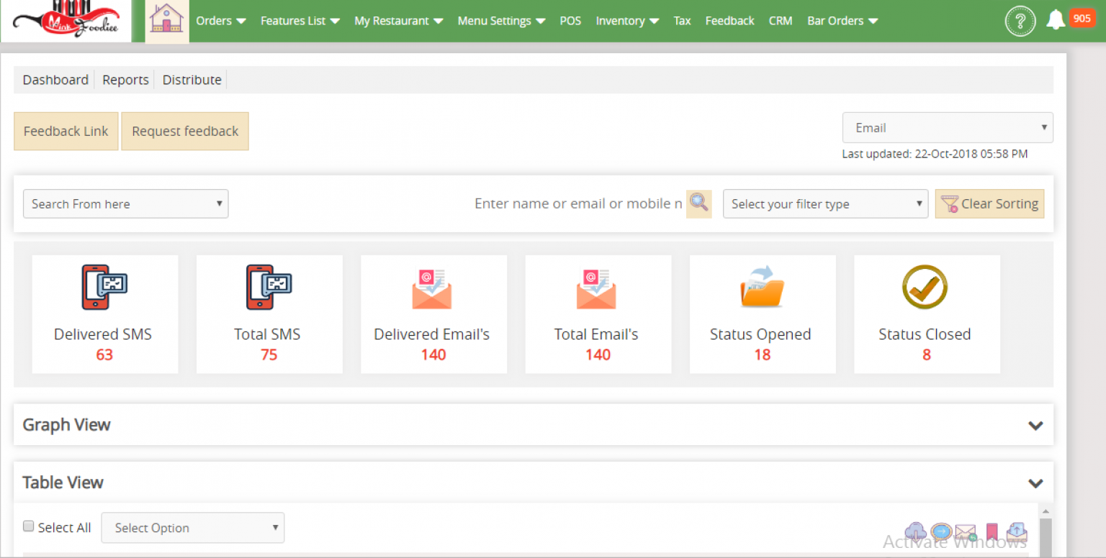Viewport: 1106px width, 558px height.
Task: Switch to the Reports tab
Action: tap(125, 80)
